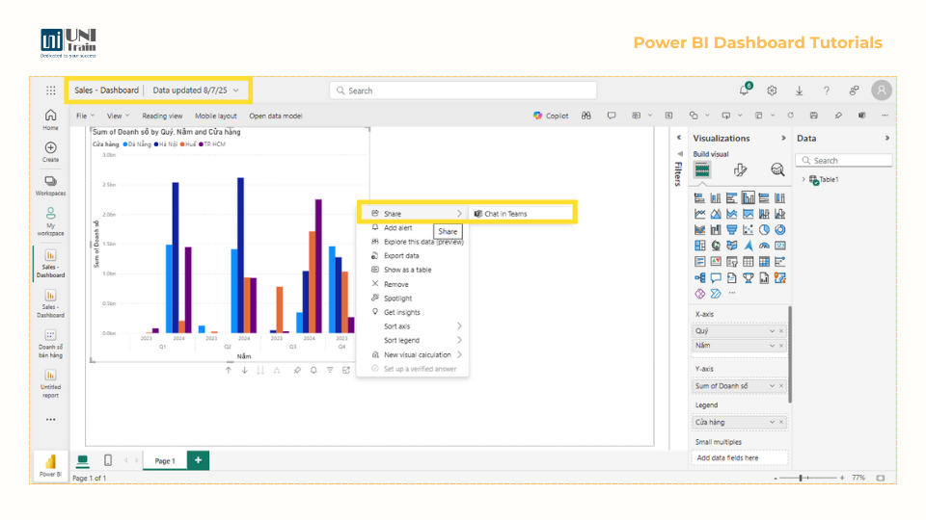The width and height of the screenshot is (926, 520).
Task: Open the app launcher grid icon
Action: point(51,91)
